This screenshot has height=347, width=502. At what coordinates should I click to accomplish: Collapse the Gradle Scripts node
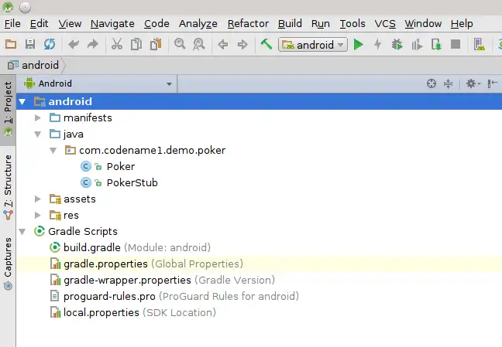coord(22,231)
